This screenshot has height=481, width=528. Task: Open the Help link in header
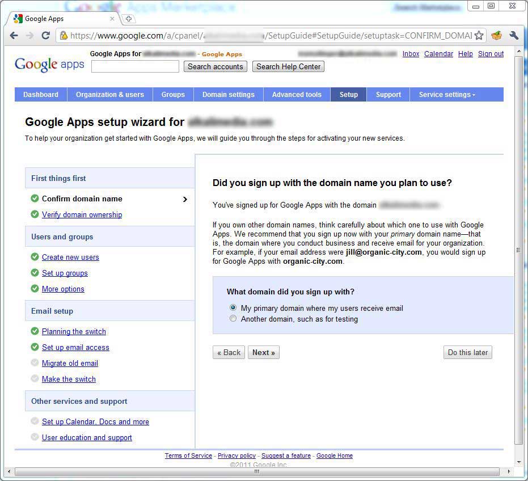pos(466,53)
